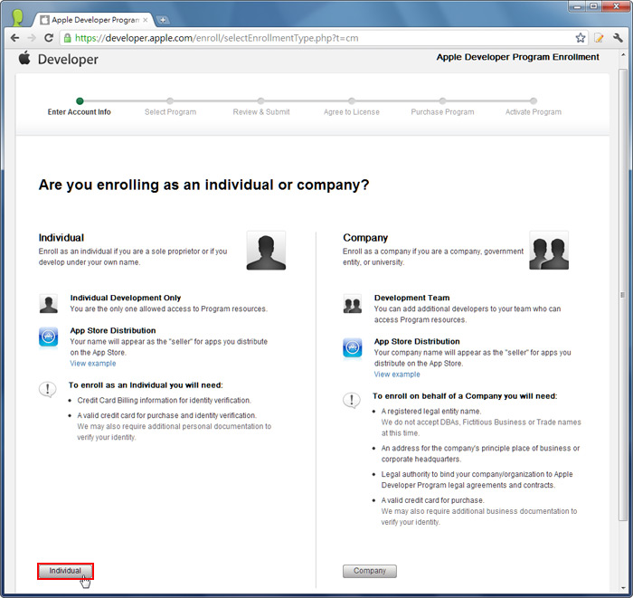Click the green Enter Account Info step dot

click(80, 101)
